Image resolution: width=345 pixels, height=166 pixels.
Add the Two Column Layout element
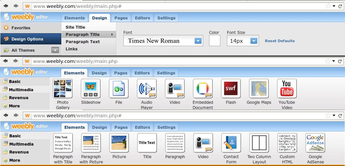tap(259, 143)
